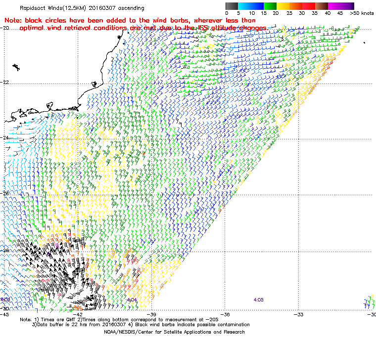Click the '-28' latitude axis label
Screen dimensions: 376x340
(5, 250)
